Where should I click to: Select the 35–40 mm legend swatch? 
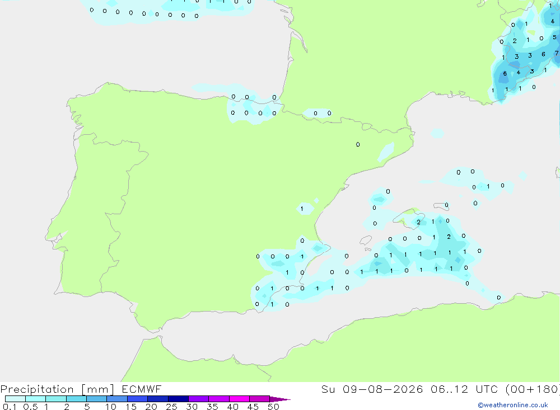(x=218, y=399)
